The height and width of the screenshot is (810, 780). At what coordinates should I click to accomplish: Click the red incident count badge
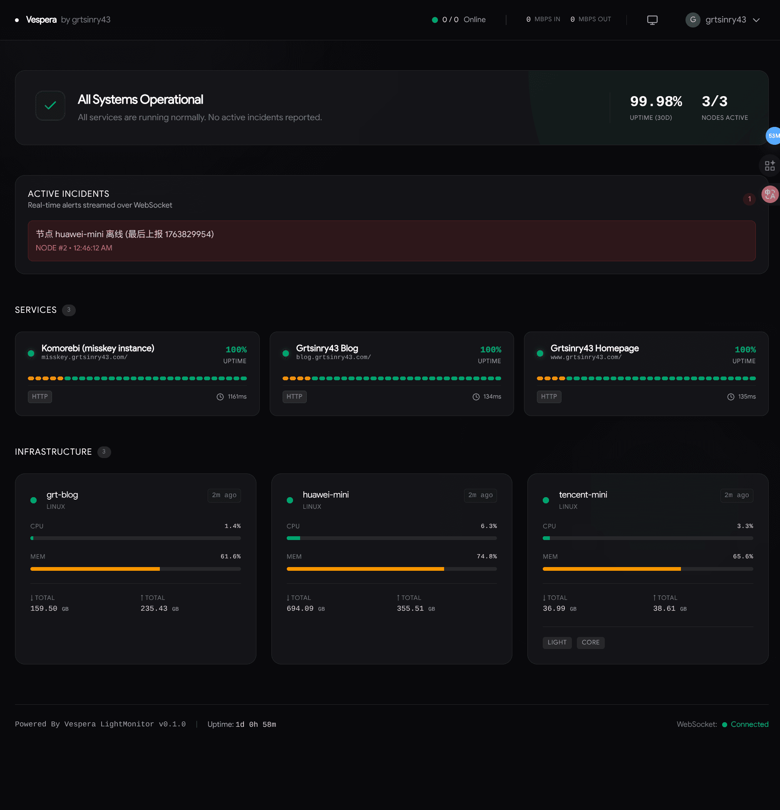pyautogui.click(x=749, y=199)
